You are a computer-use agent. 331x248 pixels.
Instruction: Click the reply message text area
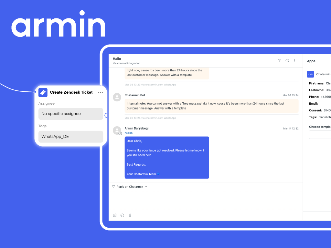coord(206,200)
